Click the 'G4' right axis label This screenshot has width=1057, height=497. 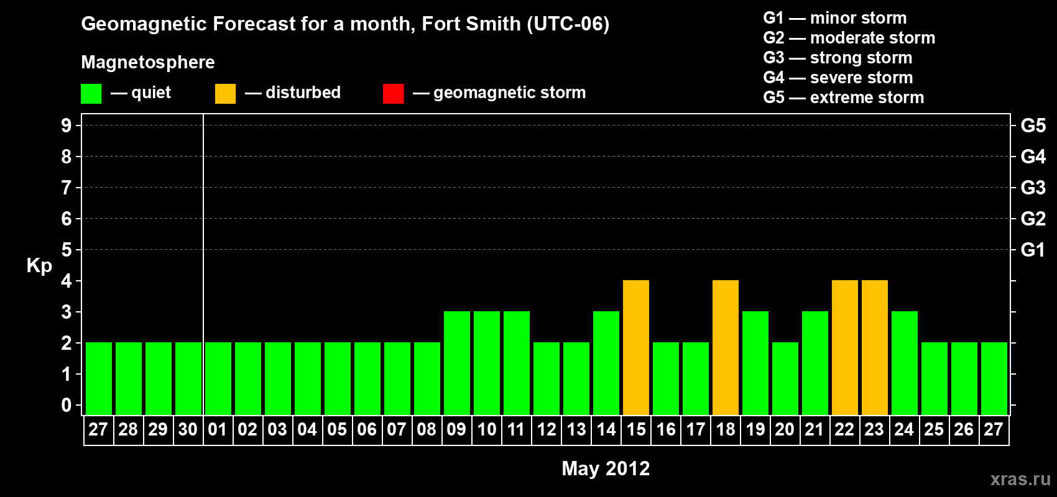coord(1033,157)
